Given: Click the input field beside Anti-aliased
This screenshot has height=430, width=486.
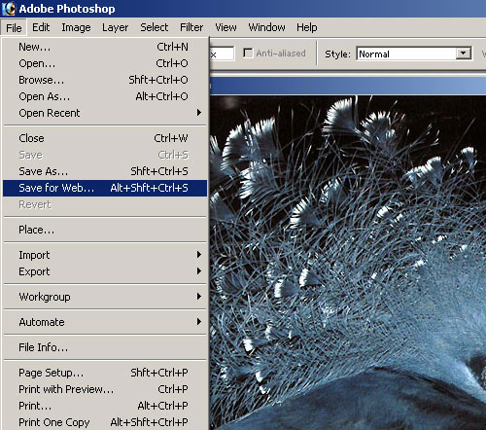Looking at the screenshot, I should tap(222, 54).
